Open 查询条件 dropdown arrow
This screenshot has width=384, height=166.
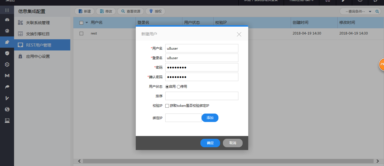click(x=370, y=11)
